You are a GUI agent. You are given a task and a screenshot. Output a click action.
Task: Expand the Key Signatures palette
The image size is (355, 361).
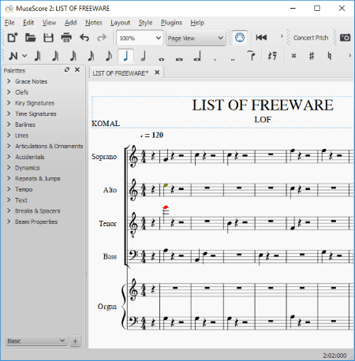35,103
